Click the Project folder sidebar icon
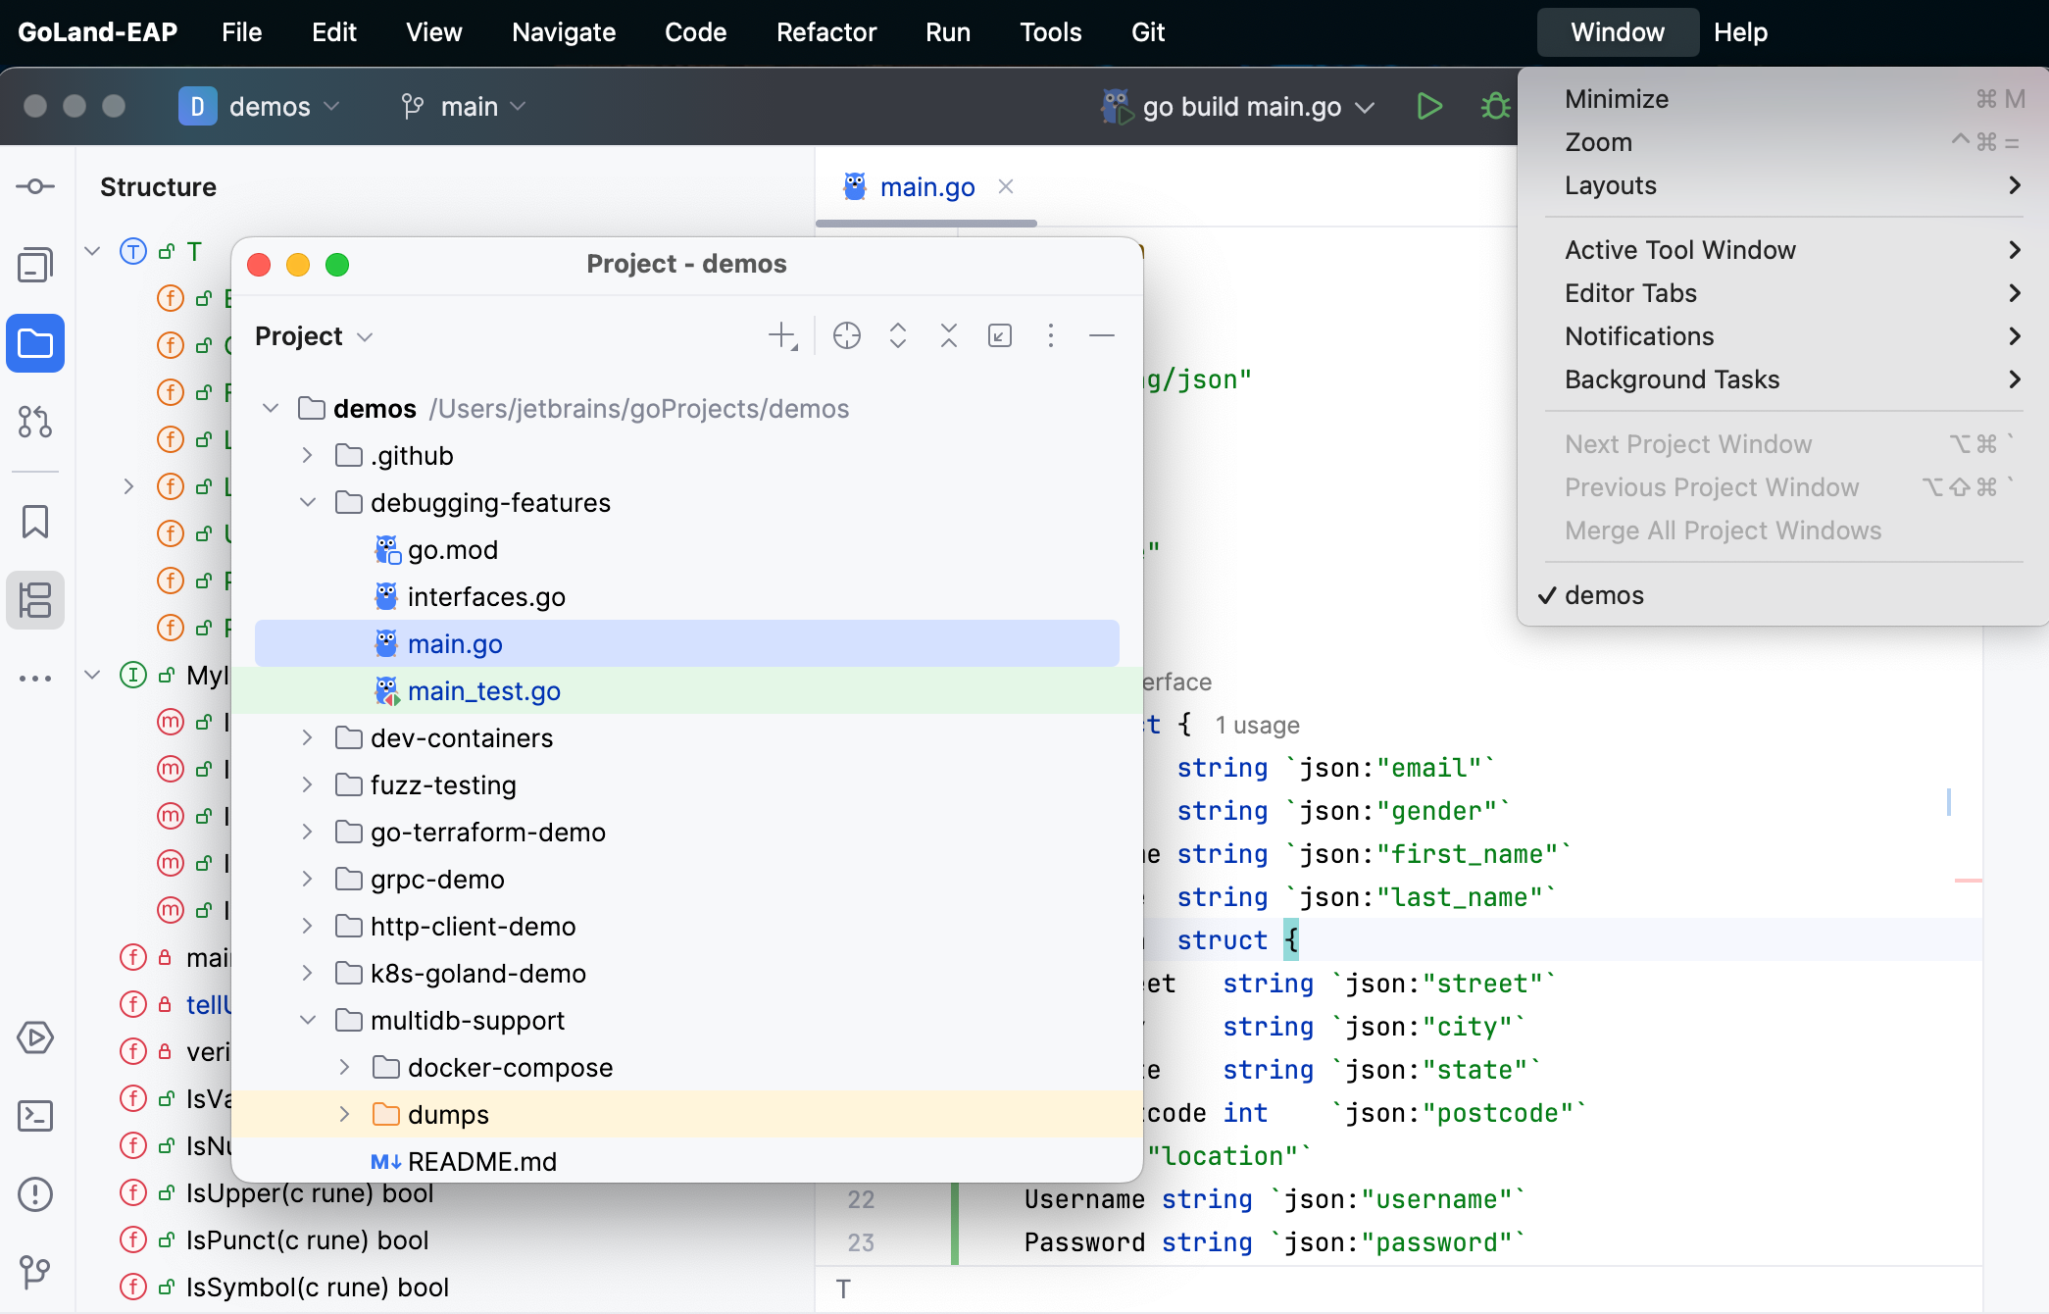2049x1314 pixels. click(x=35, y=344)
